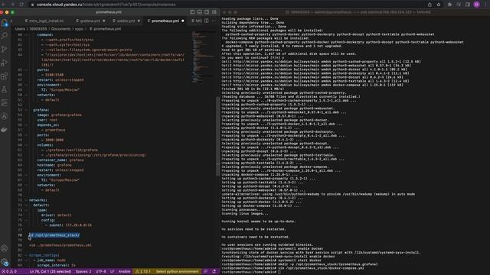Toggle the bottom panel layout icon

tap(199, 12)
